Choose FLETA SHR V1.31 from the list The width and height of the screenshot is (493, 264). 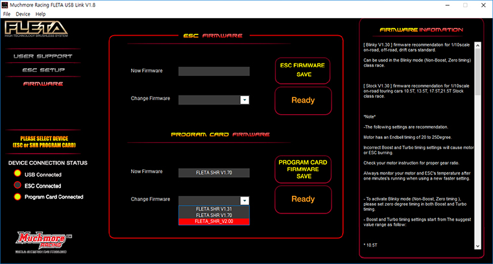point(214,209)
